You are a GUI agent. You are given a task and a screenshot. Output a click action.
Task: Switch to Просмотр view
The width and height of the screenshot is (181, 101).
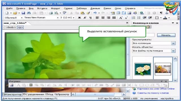pos(62,94)
